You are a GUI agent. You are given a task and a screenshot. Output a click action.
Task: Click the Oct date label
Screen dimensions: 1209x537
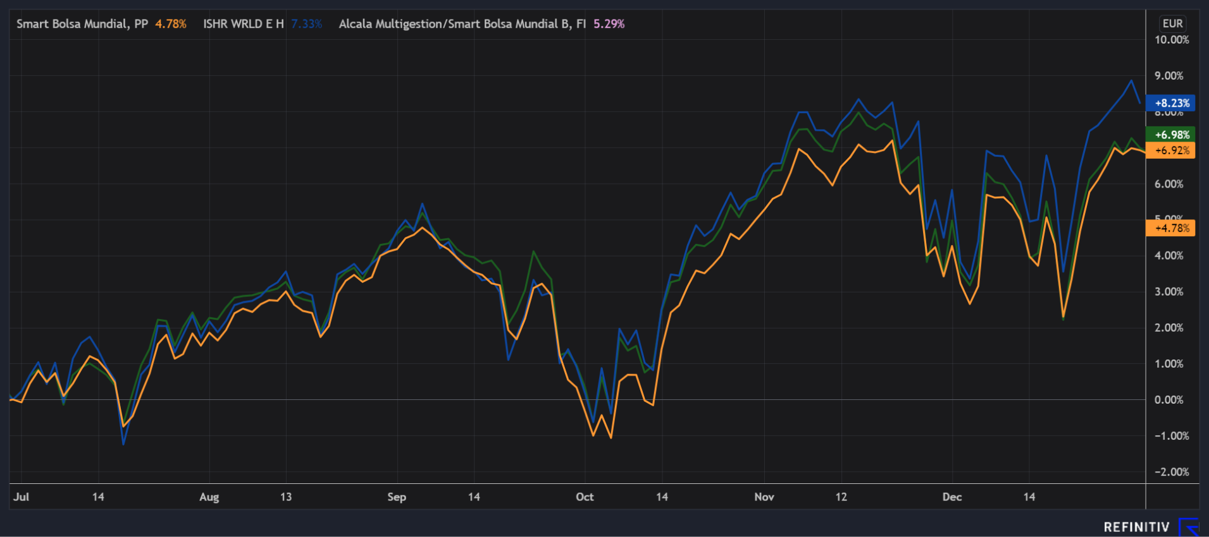[585, 497]
